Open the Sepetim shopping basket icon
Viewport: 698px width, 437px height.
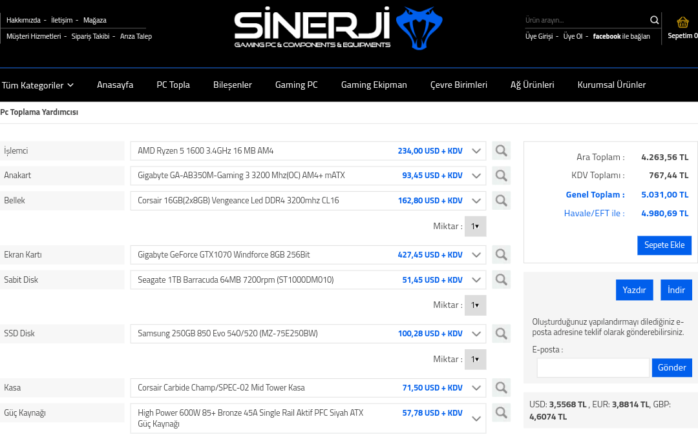(682, 22)
